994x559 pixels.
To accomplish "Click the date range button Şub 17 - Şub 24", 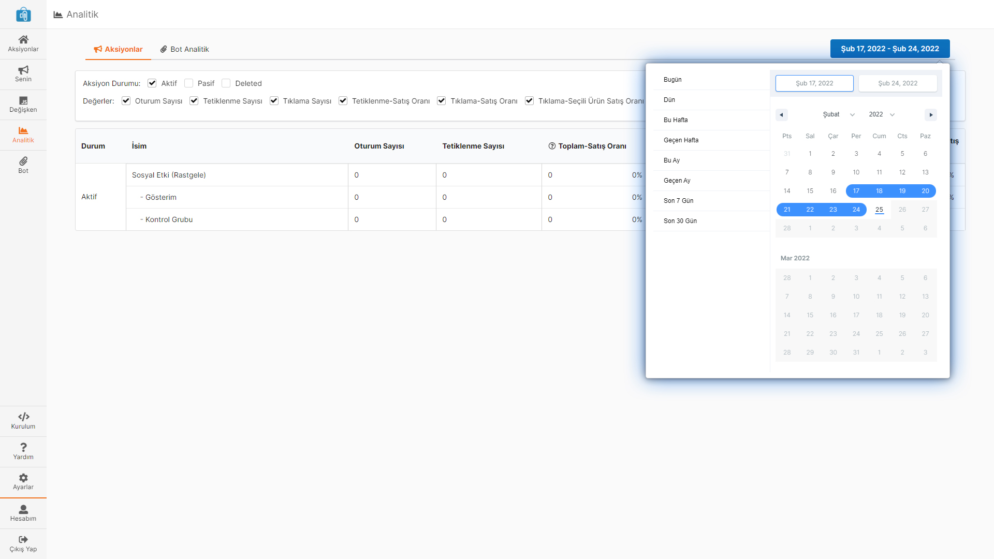I will click(889, 49).
